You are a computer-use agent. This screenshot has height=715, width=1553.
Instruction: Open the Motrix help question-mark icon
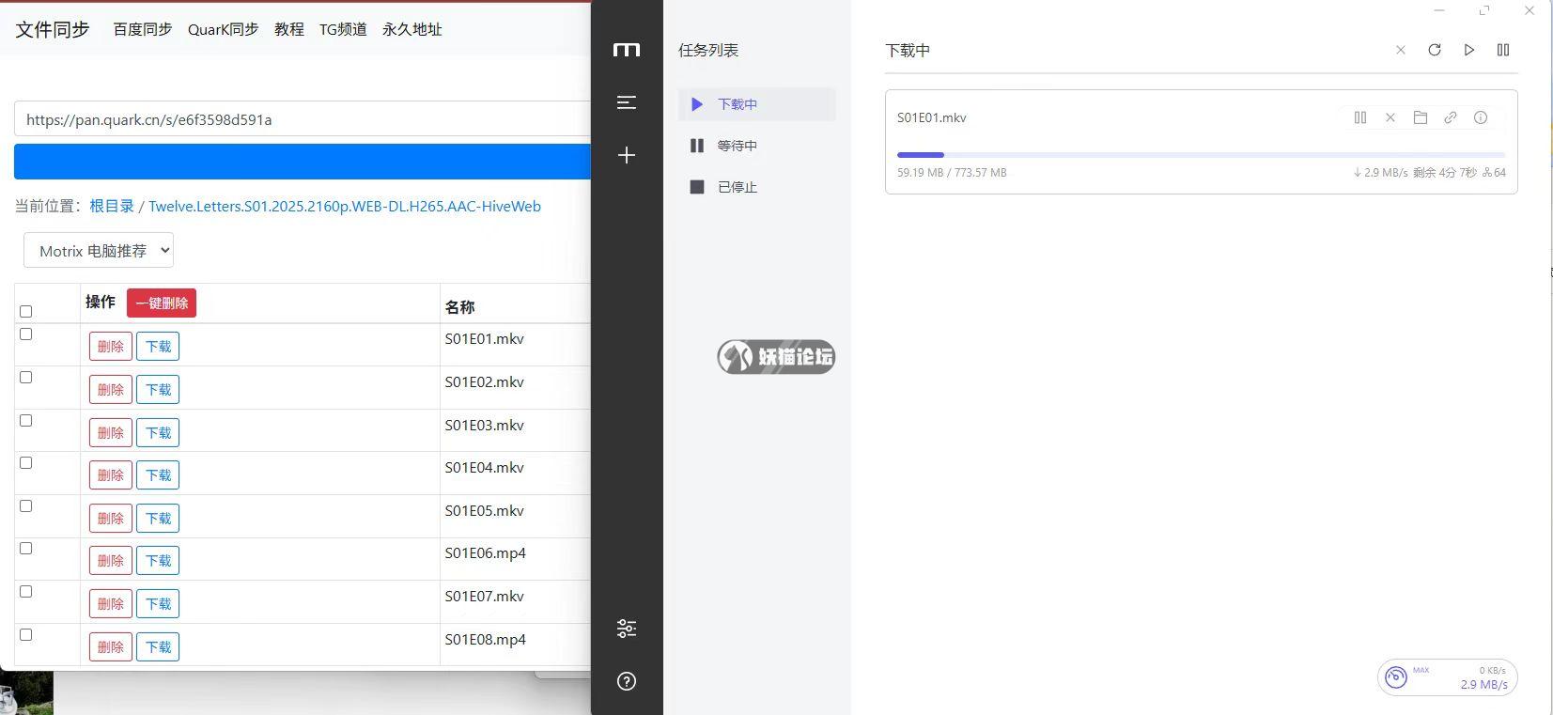627,681
